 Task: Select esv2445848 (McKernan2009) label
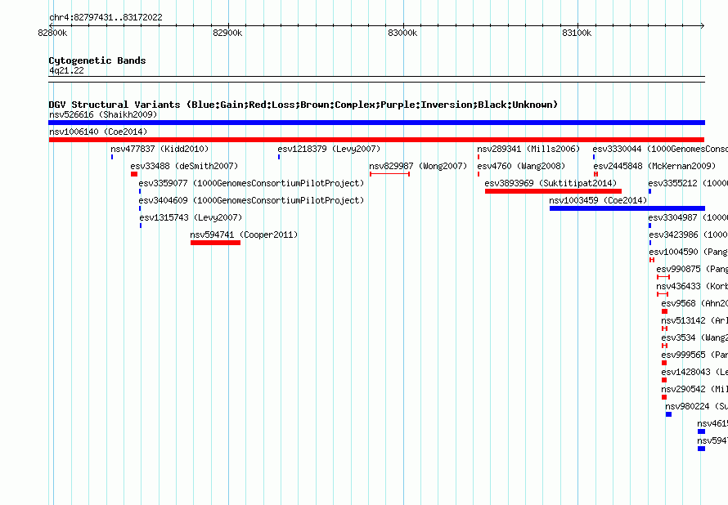654,166
